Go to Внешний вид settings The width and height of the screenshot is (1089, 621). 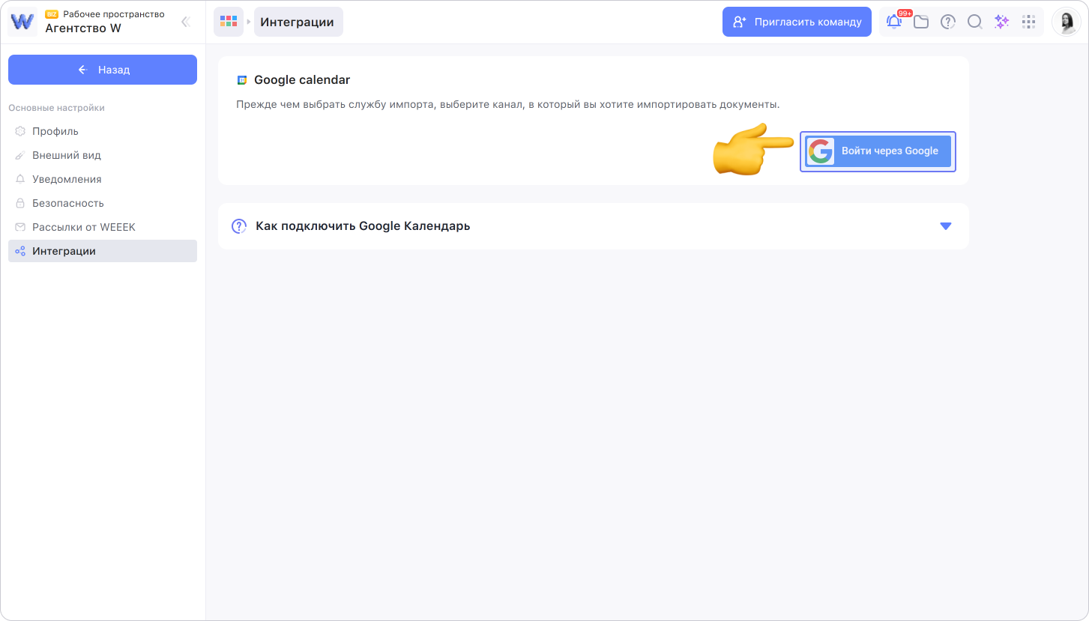66,155
